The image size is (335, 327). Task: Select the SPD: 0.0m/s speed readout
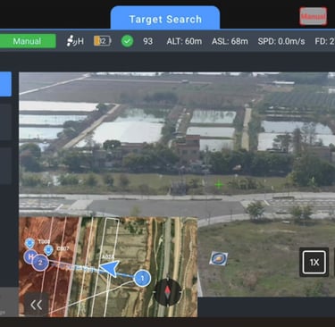pos(281,41)
